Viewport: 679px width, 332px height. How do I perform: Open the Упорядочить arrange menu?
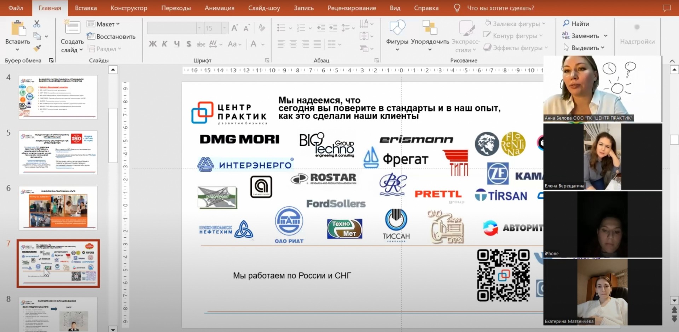(430, 35)
